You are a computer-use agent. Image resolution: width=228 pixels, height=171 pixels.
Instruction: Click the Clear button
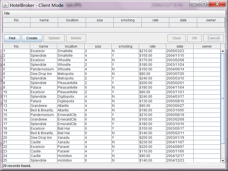pos(177,38)
